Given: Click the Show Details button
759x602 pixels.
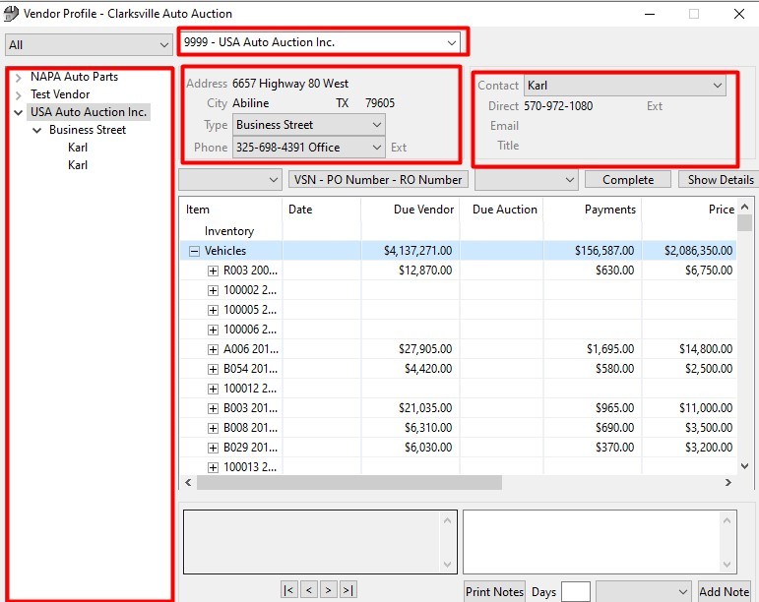Looking at the screenshot, I should click(x=720, y=180).
